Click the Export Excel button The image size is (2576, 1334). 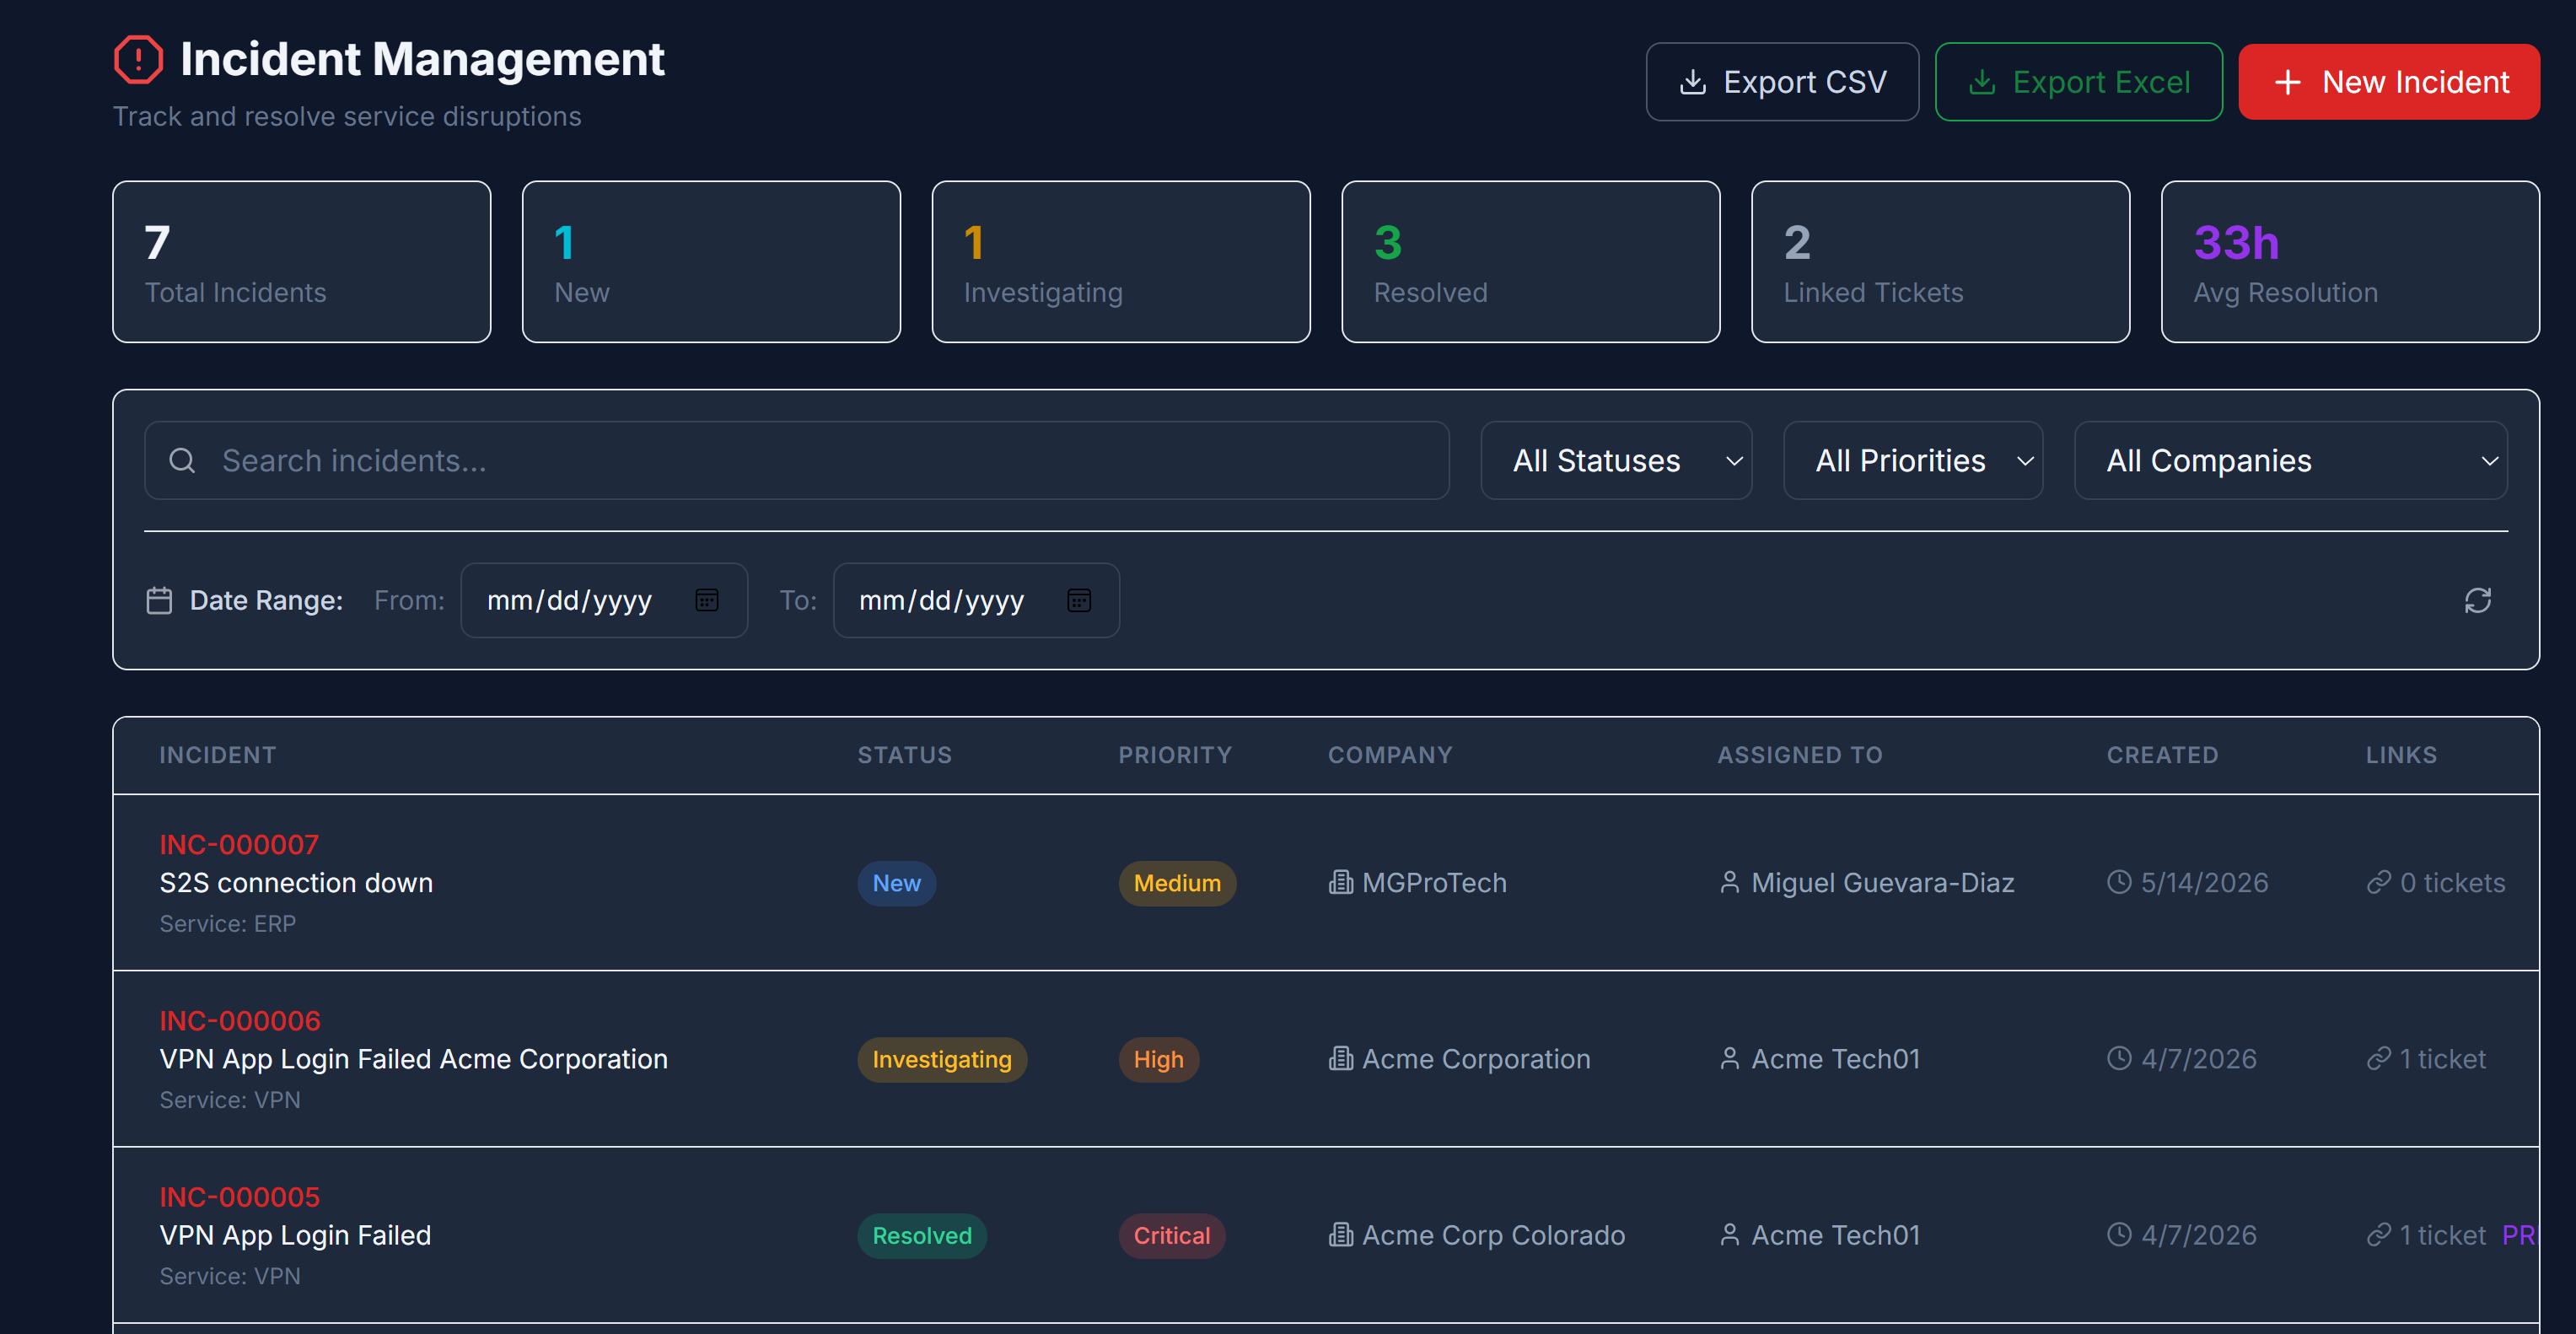point(2078,82)
